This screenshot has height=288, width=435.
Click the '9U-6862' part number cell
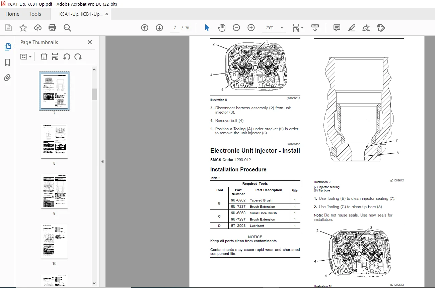[x=238, y=200]
